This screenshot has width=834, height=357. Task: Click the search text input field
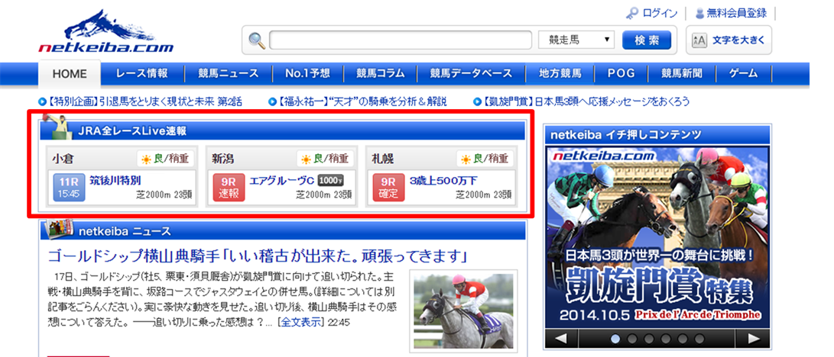point(400,40)
